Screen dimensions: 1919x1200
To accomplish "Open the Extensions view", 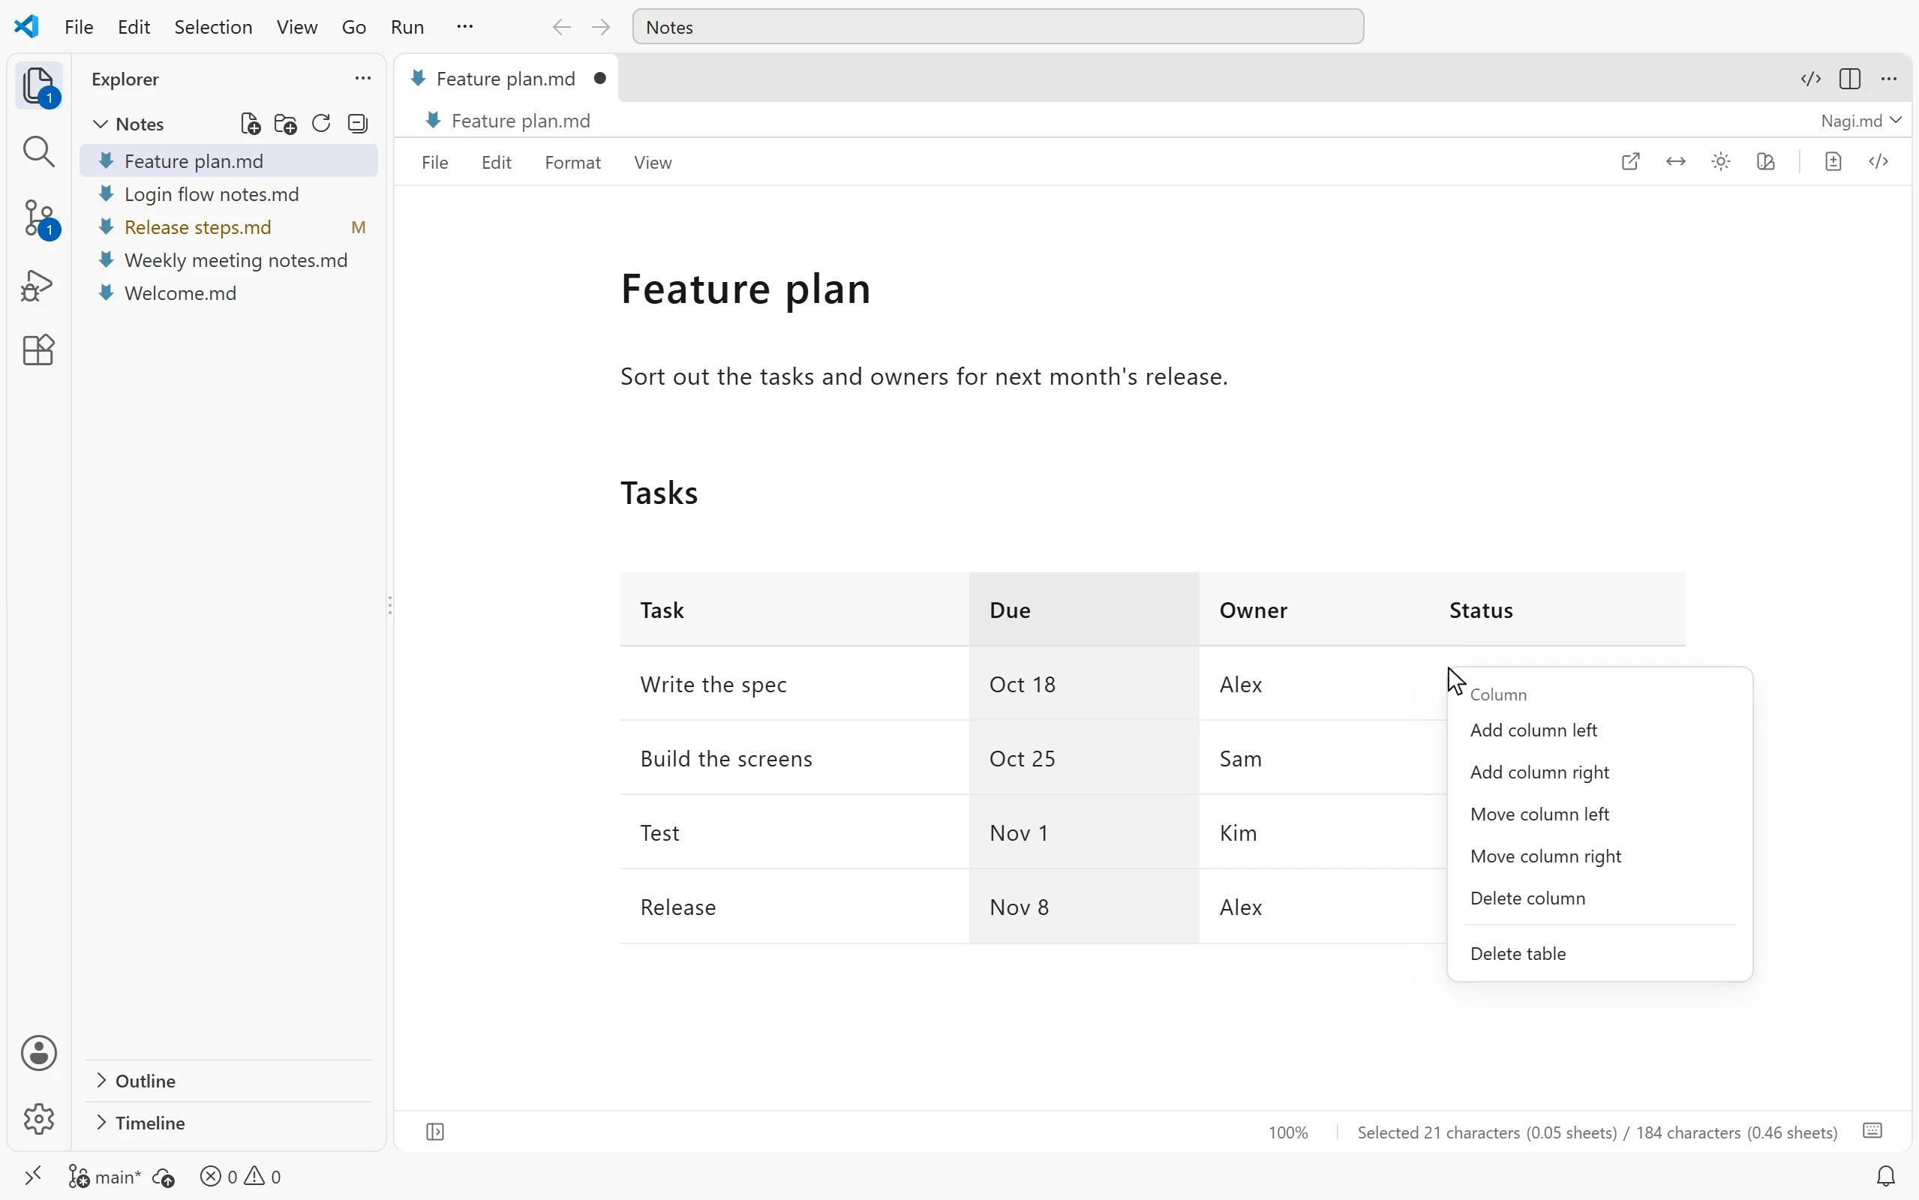I will pos(39,350).
